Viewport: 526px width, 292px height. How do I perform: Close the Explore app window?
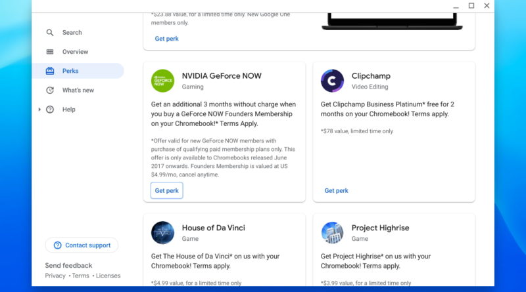click(487, 6)
